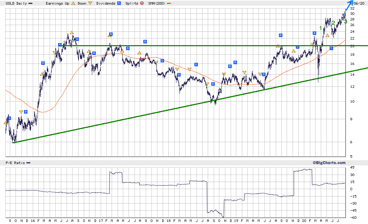Click the Earnings Down triangle icon in the legend
This screenshot has height=224, width=368.
(x=90, y=3)
